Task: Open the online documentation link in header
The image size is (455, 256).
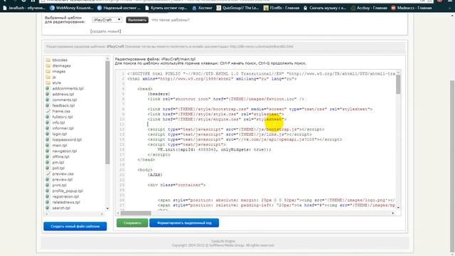Action: (x=262, y=46)
